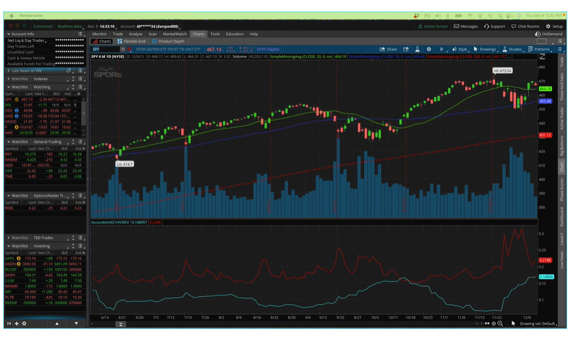Click the SPY symbol input field
This screenshot has height=350, width=571.
(x=106, y=49)
